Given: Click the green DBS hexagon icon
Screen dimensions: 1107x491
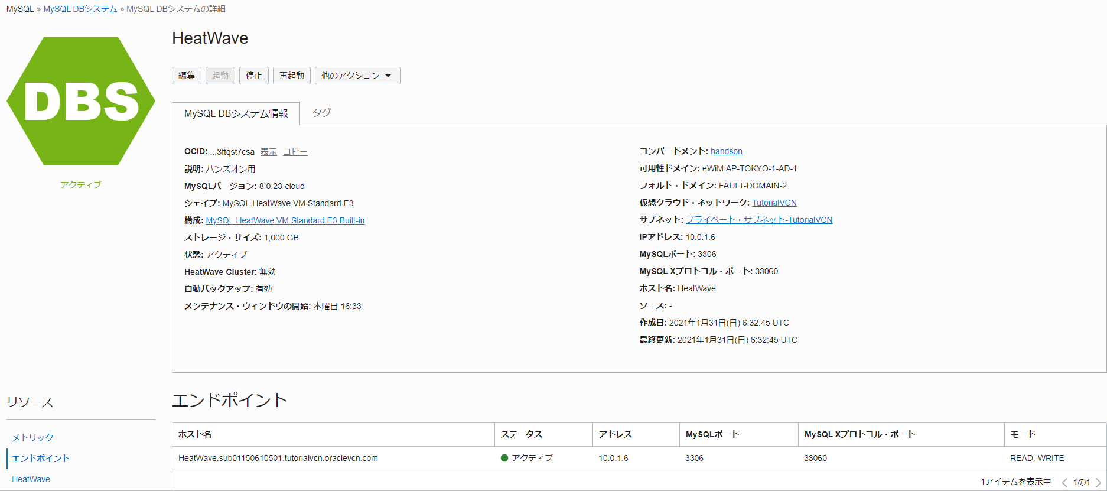Looking at the screenshot, I should (x=81, y=101).
